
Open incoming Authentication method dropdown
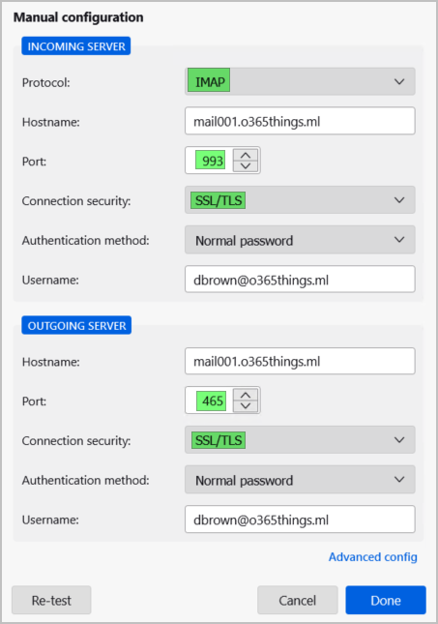coord(300,240)
